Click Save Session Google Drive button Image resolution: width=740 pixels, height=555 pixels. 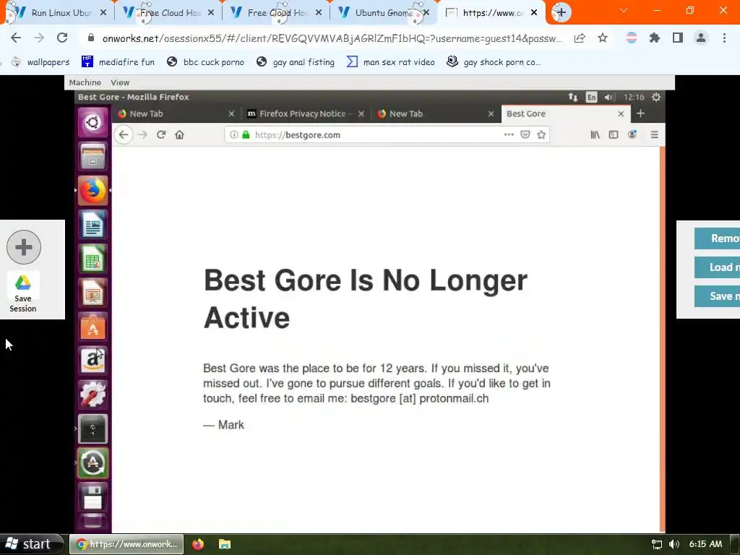[22, 293]
